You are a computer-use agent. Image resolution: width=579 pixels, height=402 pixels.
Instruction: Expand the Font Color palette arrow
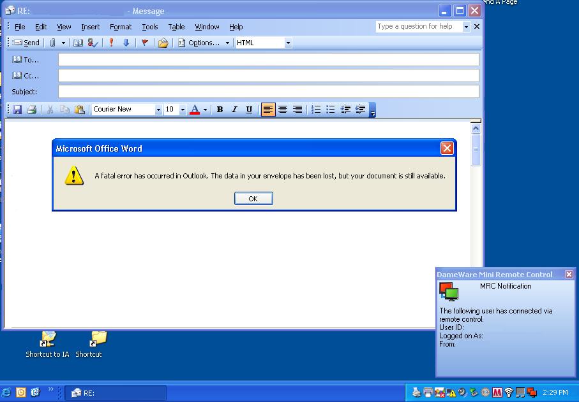coord(206,110)
